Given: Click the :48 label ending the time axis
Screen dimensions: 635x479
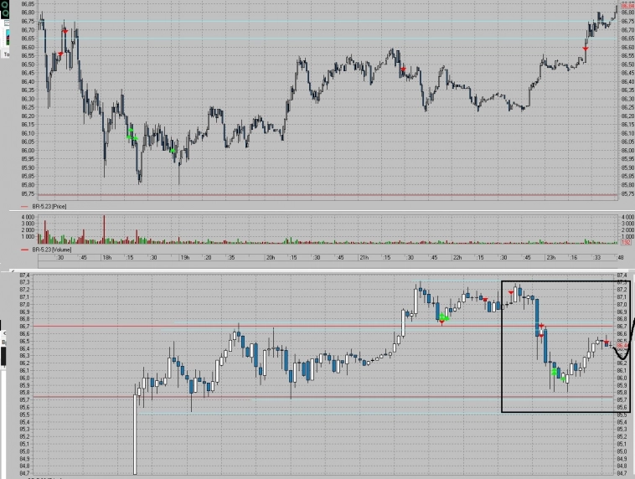Looking at the screenshot, I should click(620, 258).
